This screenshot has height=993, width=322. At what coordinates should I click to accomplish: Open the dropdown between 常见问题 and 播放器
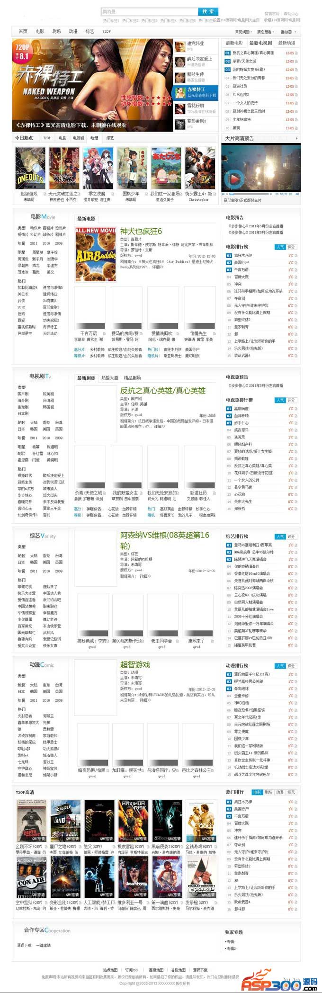pos(266,32)
